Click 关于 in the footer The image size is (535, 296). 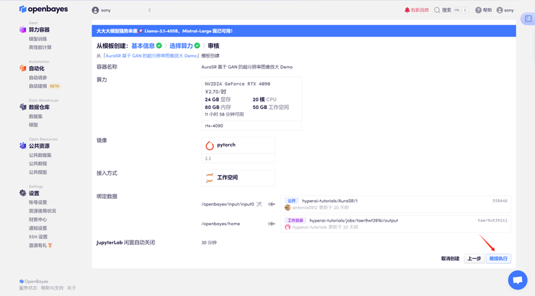coord(71,288)
